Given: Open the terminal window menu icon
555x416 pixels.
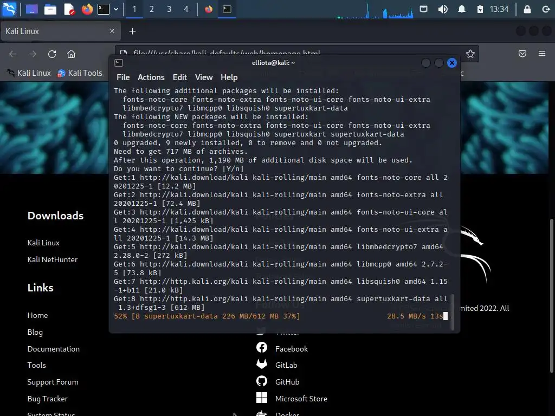Looking at the screenshot, I should 119,63.
